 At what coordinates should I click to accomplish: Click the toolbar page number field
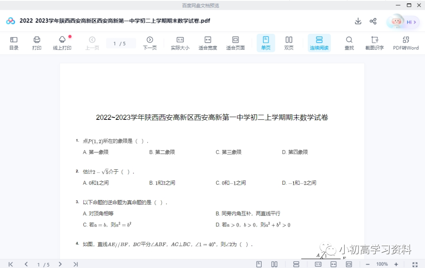pos(121,43)
